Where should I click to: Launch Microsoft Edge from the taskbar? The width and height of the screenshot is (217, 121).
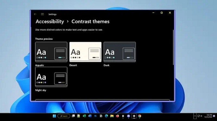pos(106,116)
